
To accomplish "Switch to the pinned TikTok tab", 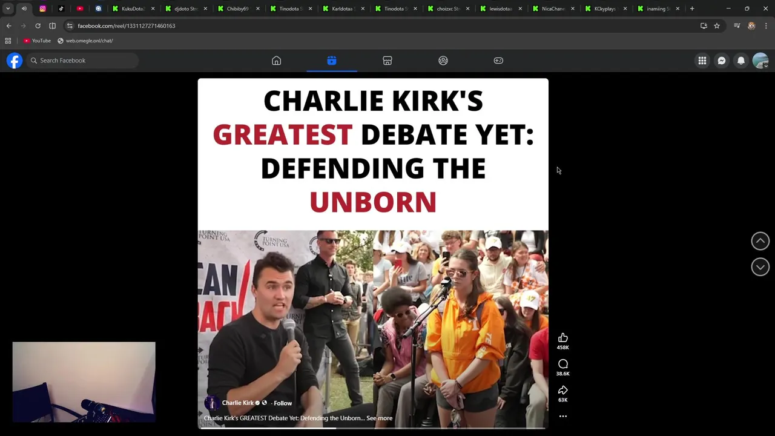I will [x=61, y=8].
